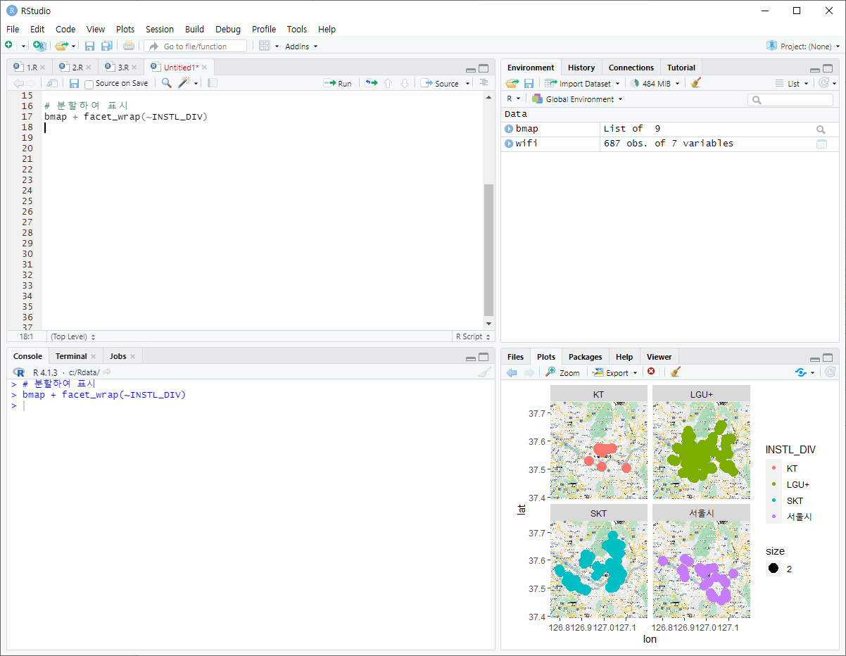Open the Import Dataset dropdown
The image size is (846, 656).
pyautogui.click(x=582, y=83)
